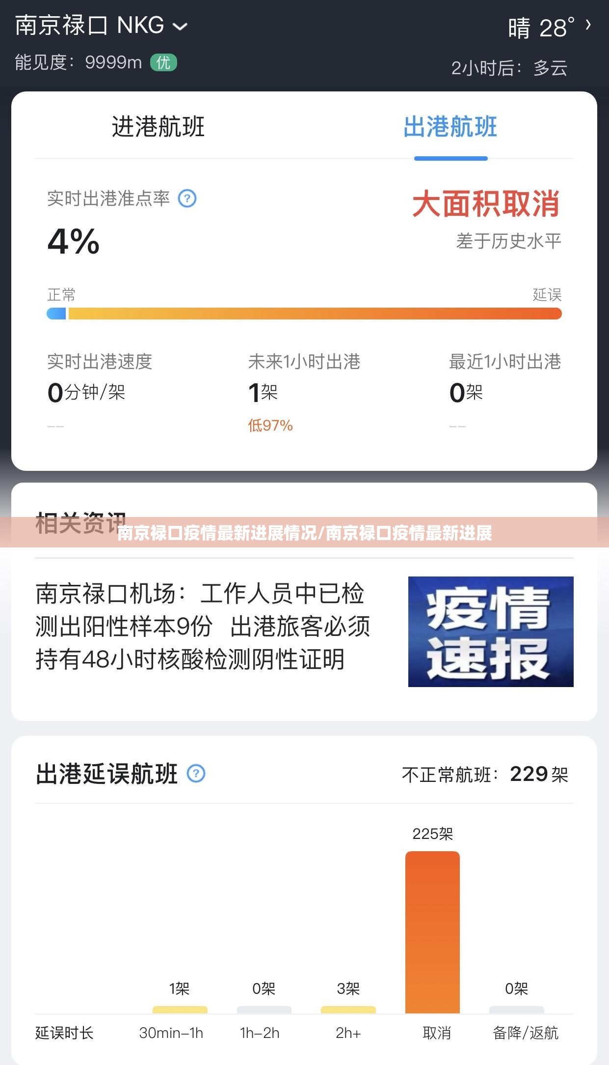Tap the 疫情速报 news thumbnail
Viewport: 609px width, 1065px height.
click(x=491, y=632)
